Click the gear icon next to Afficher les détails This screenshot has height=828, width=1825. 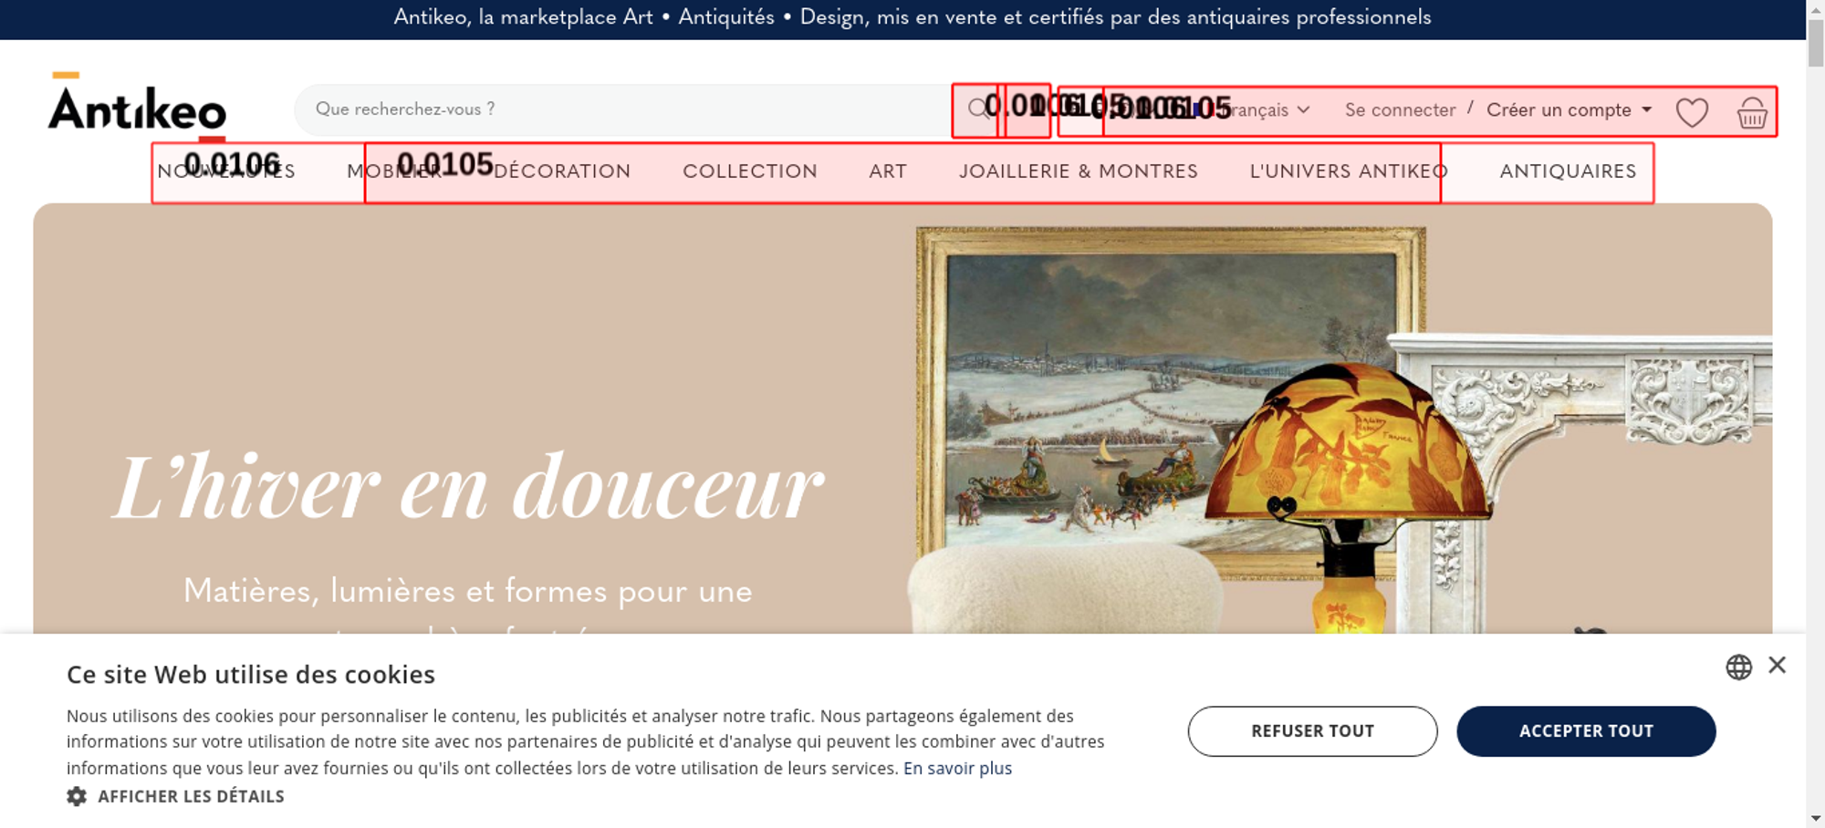pyautogui.click(x=77, y=796)
